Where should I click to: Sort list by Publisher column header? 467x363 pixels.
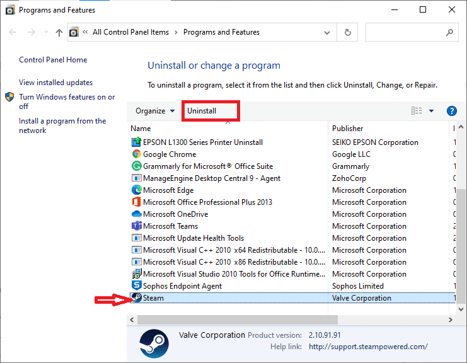coord(348,129)
